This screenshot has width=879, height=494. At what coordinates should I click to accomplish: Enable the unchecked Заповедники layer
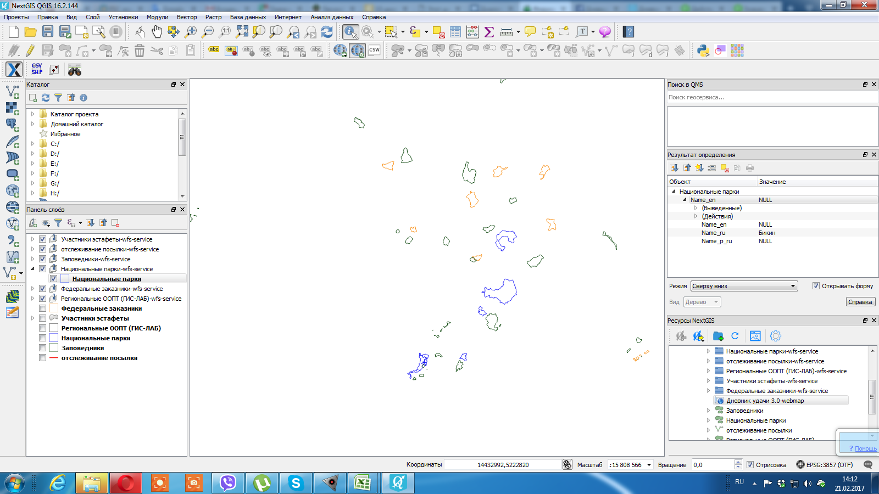tap(42, 348)
